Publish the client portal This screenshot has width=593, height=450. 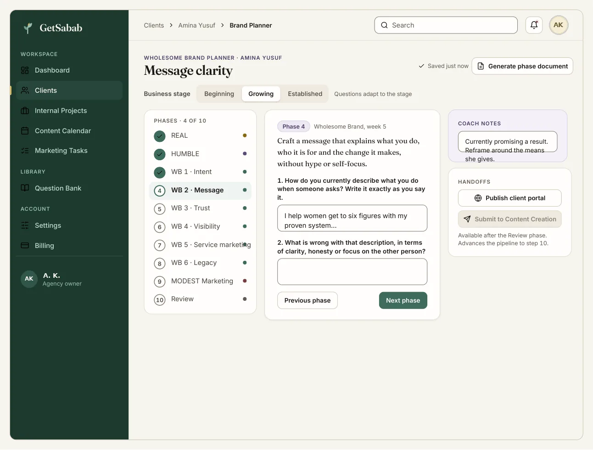point(509,198)
